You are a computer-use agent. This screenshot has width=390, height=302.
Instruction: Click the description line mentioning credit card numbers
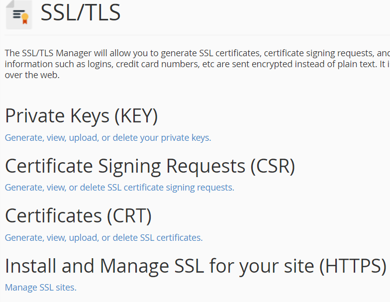pos(197,64)
